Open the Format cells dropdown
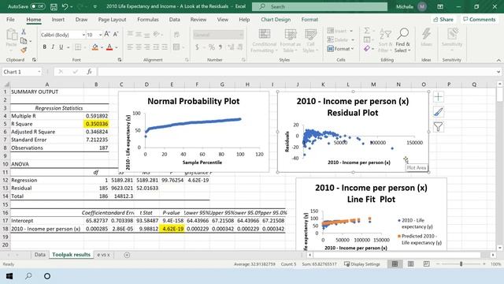The image size is (504, 284). coord(340,49)
